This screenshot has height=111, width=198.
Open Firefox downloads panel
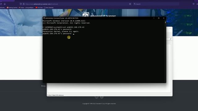(197, 4)
